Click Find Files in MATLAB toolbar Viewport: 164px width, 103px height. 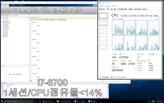tap(15, 9)
